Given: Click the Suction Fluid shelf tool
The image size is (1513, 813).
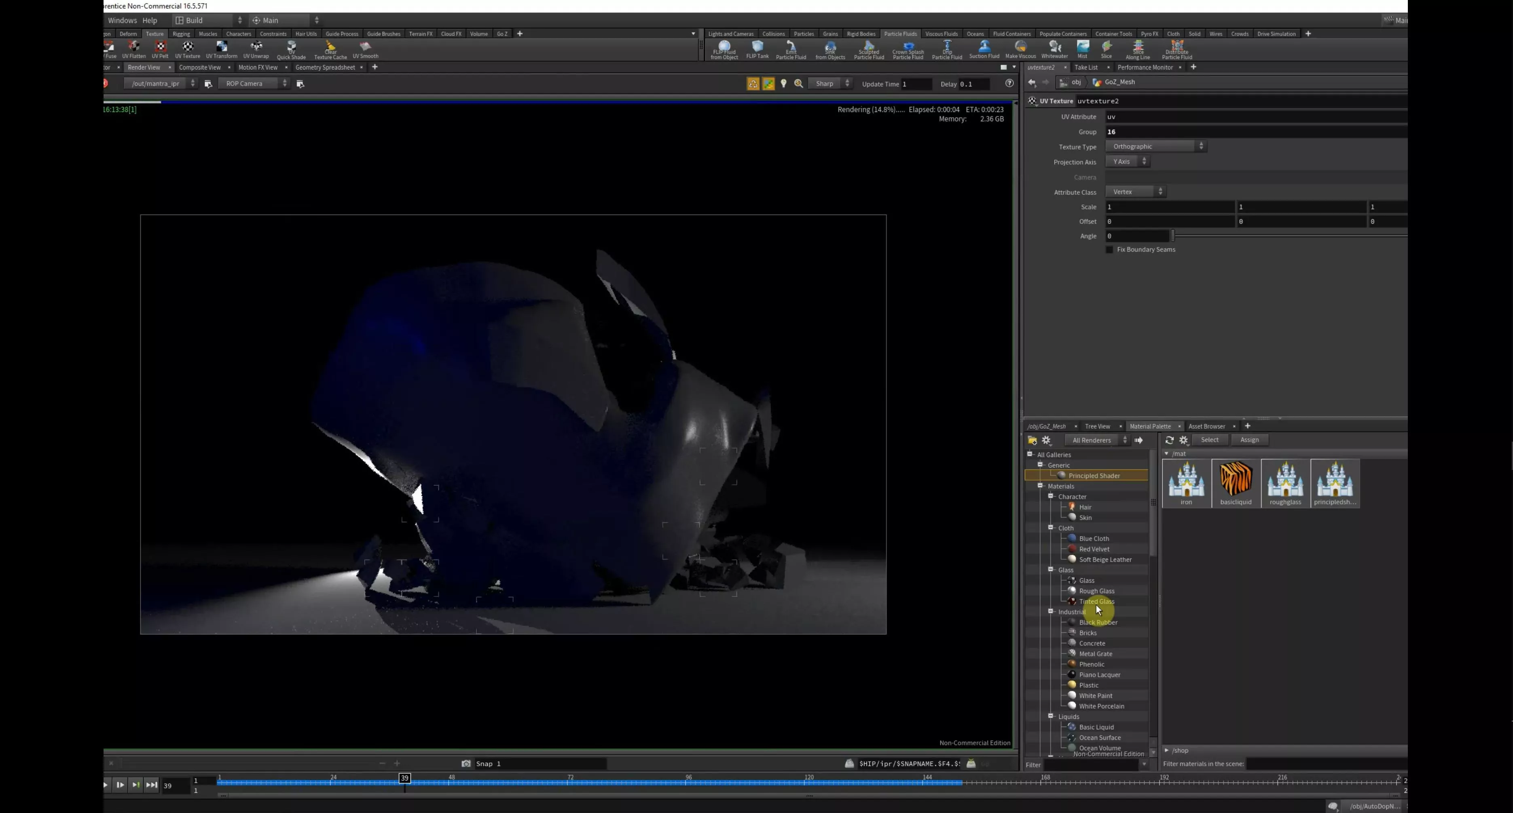Looking at the screenshot, I should (x=984, y=49).
